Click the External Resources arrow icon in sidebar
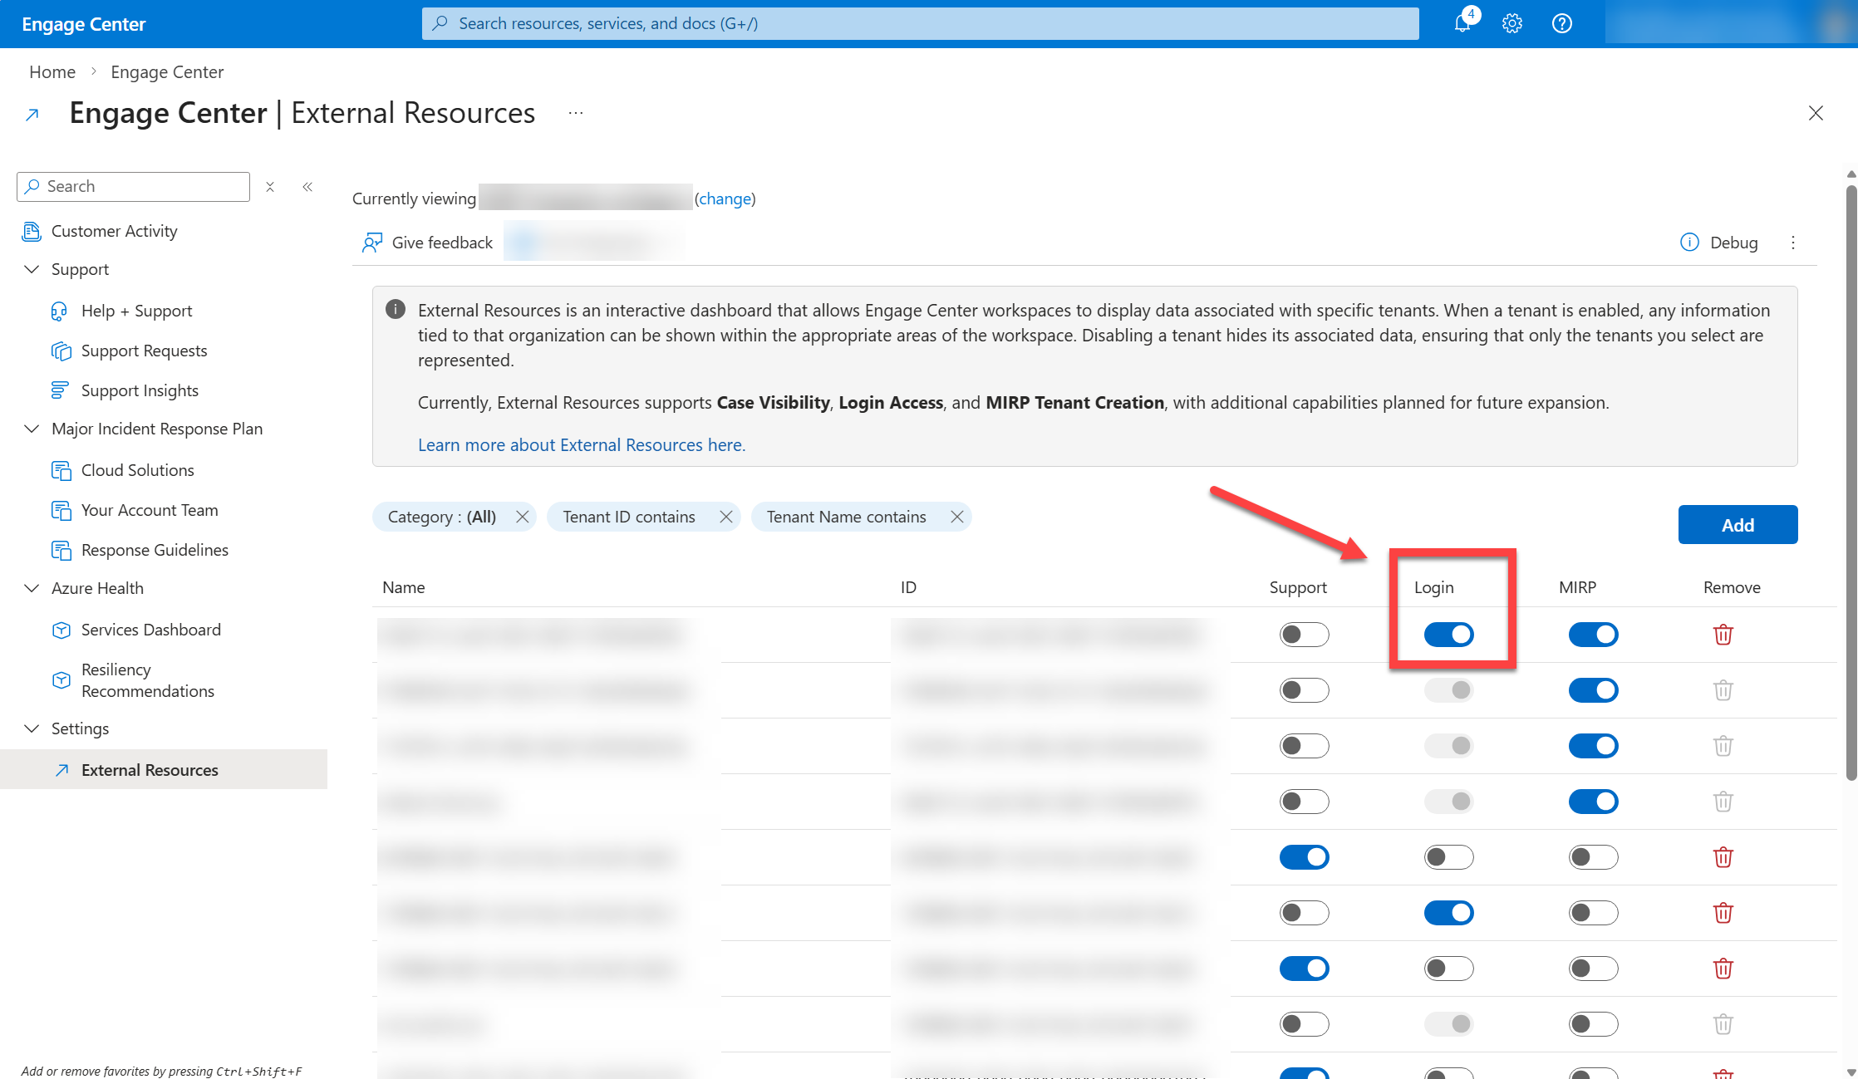 click(61, 770)
